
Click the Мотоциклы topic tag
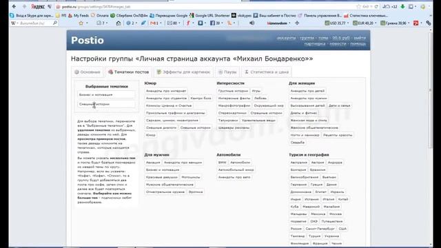[191, 177]
